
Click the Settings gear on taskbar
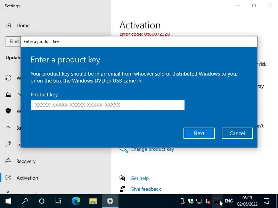pyautogui.click(x=110, y=201)
